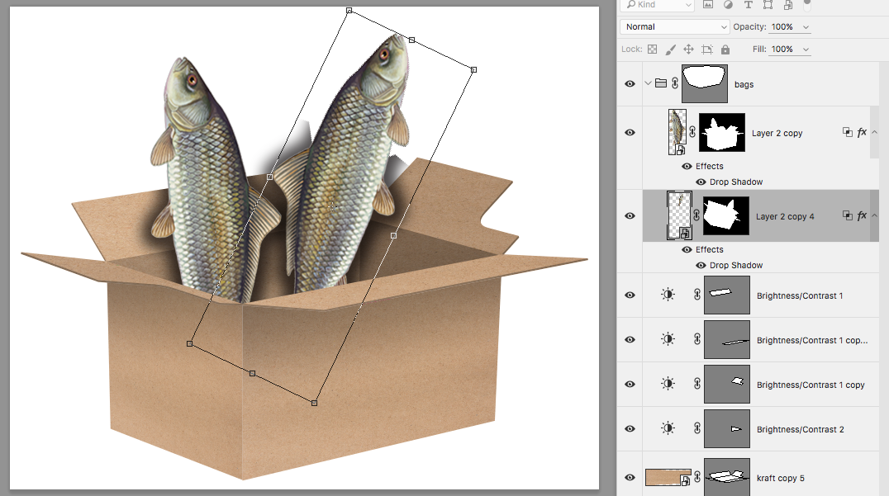Hide the kraft copy 5 layer
Screen dimensions: 889x496
coord(630,477)
